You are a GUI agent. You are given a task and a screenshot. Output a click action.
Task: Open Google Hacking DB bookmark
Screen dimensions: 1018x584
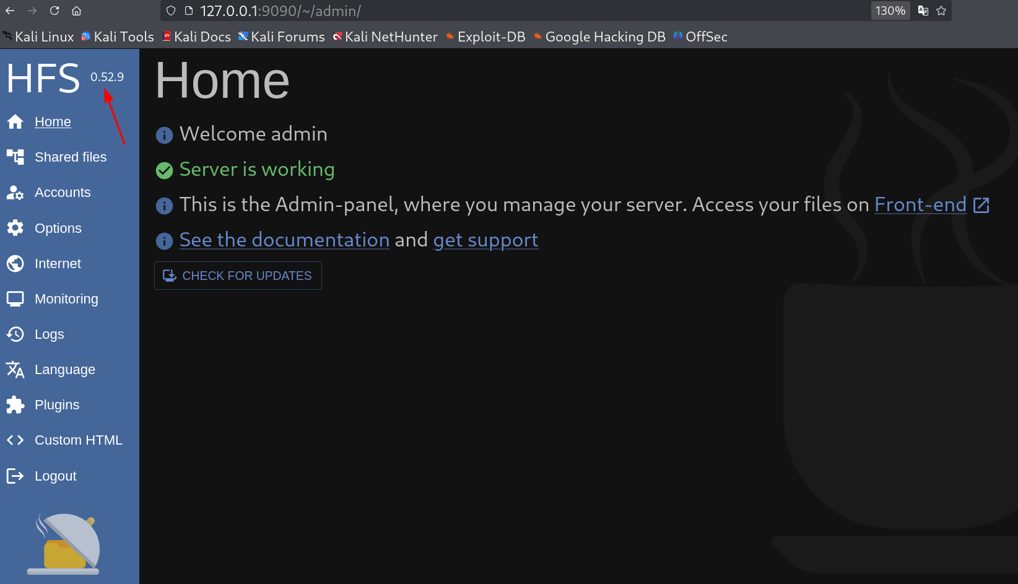[599, 37]
